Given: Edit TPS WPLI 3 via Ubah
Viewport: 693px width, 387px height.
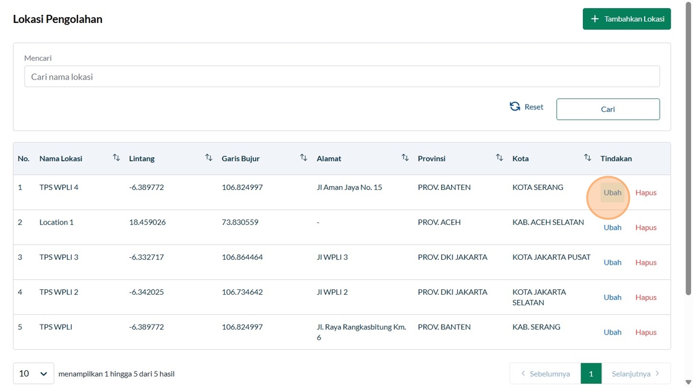Looking at the screenshot, I should pyautogui.click(x=613, y=262).
